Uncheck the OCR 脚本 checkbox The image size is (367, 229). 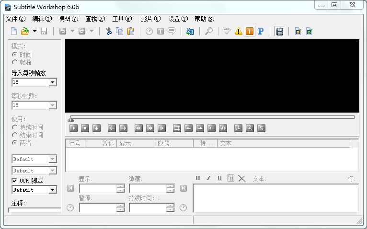14,181
